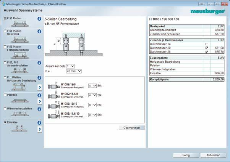Enable F ... Platten Horizontale Bearbeitung checkbox
This screenshot has height=162, width=230.
5,77
